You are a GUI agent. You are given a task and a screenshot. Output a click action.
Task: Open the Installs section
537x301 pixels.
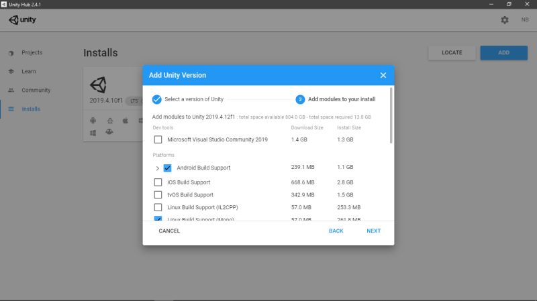31,109
